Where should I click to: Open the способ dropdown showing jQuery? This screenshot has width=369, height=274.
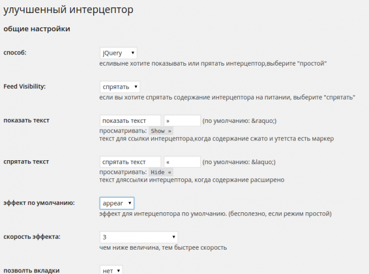(x=118, y=53)
